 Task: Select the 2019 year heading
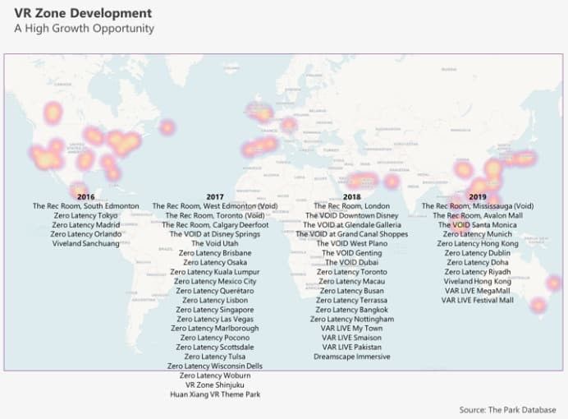pos(477,196)
